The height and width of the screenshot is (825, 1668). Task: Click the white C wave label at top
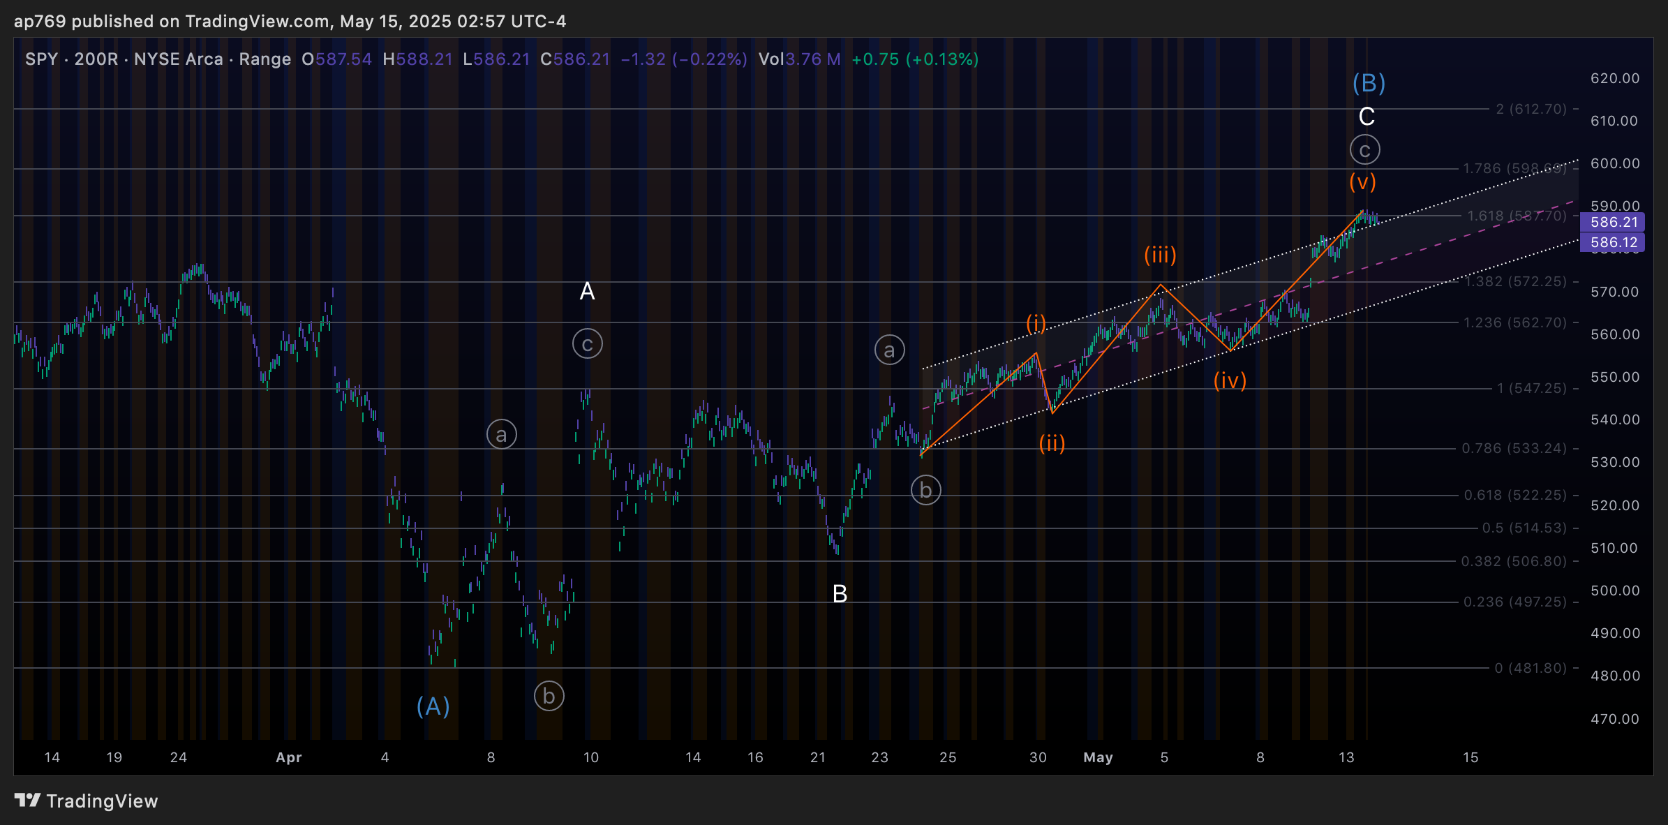(x=1367, y=117)
